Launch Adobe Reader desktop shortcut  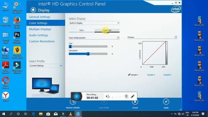(6, 68)
